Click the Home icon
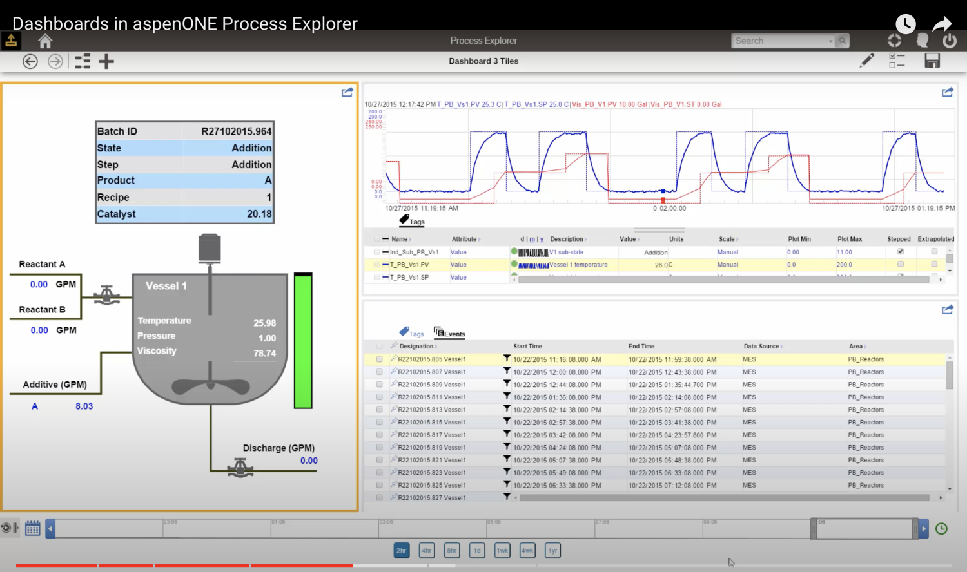967x572 pixels. tap(44, 41)
